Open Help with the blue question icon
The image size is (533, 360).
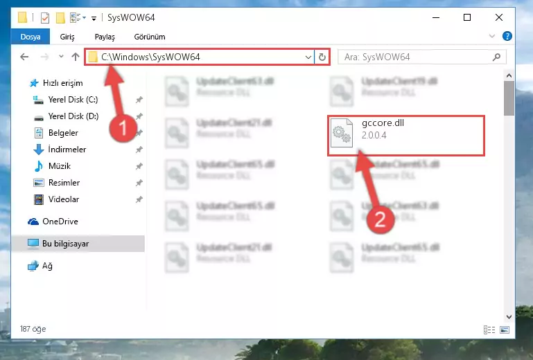point(507,36)
